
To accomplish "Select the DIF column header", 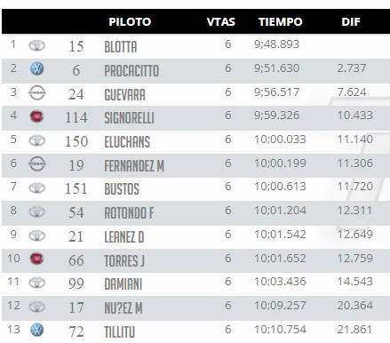I will tap(351, 21).
